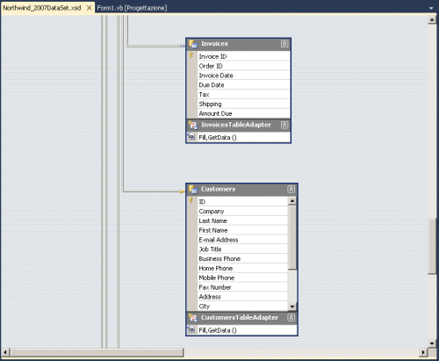Collapse the Invoices table columns
This screenshot has width=439, height=361.
click(284, 44)
